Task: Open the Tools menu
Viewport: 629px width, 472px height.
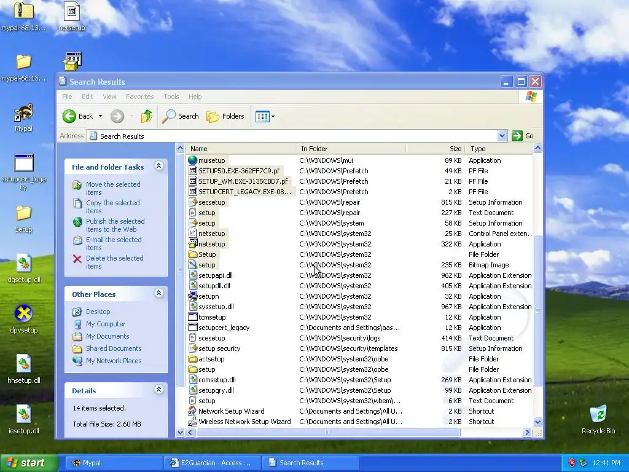Action: 171,96
